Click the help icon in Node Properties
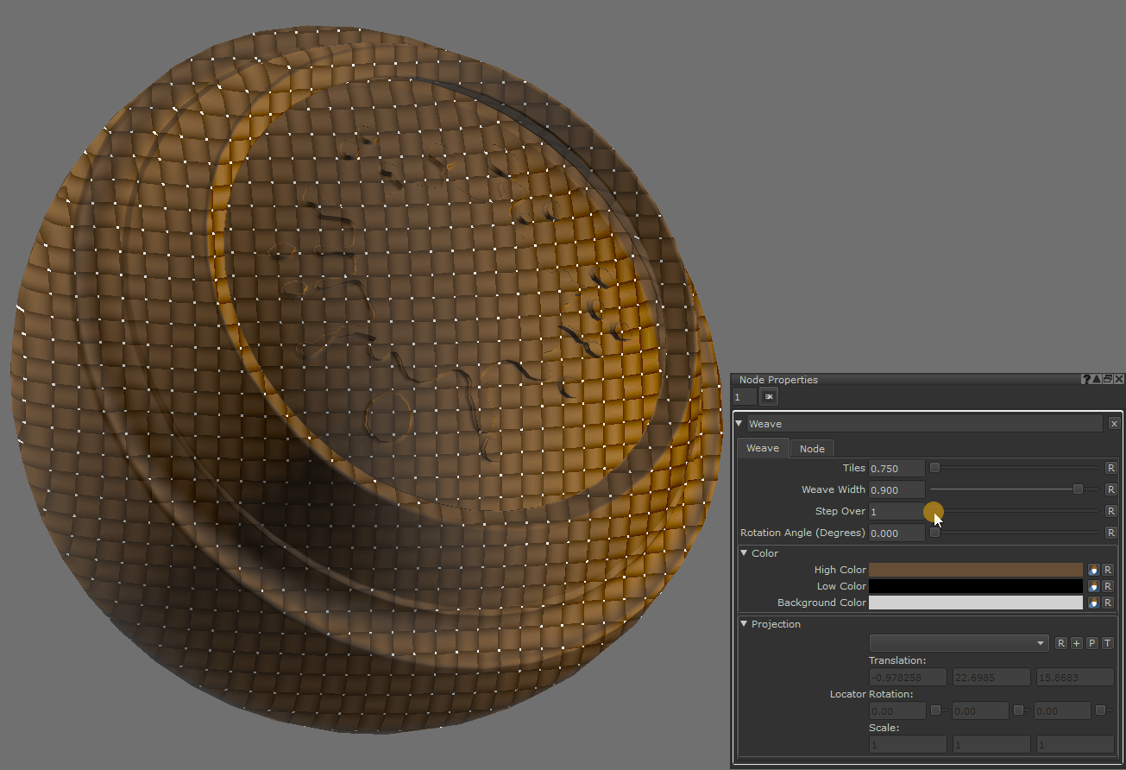The image size is (1126, 770). pyautogui.click(x=1086, y=380)
